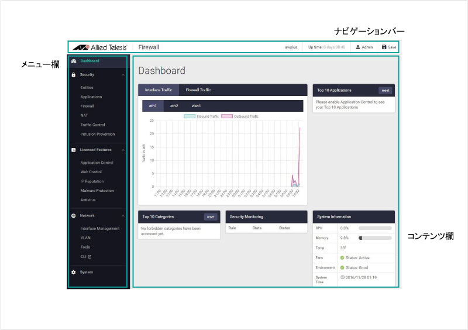This screenshot has width=468, height=330.
Task: Open the Tools menu entry
Action: tap(85, 247)
